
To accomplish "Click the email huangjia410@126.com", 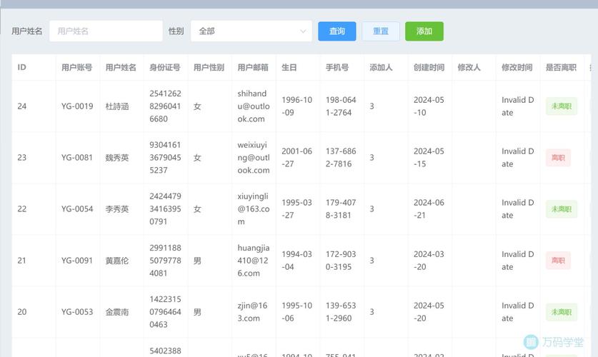I will pyautogui.click(x=254, y=261).
